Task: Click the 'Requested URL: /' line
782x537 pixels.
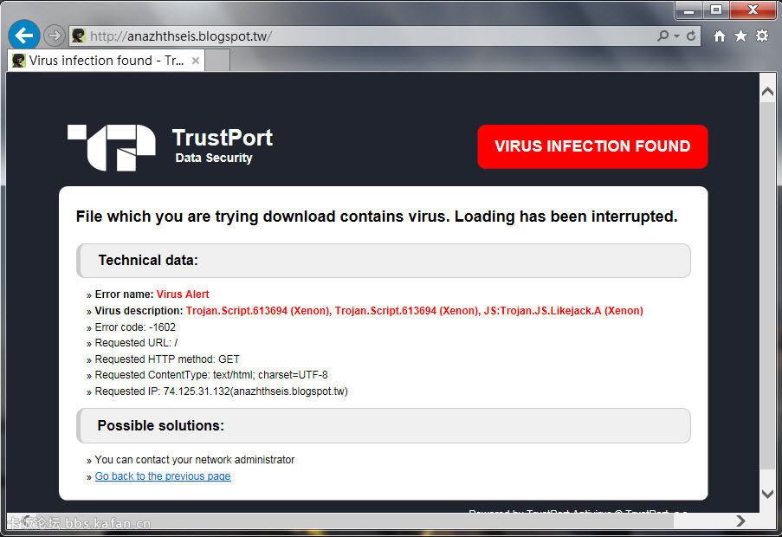Action: point(136,343)
